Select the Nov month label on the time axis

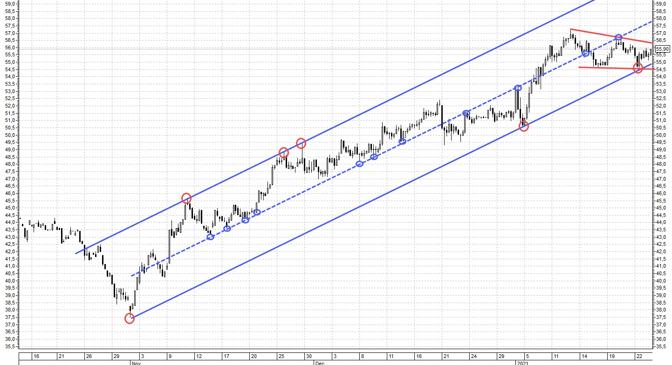tap(136, 362)
